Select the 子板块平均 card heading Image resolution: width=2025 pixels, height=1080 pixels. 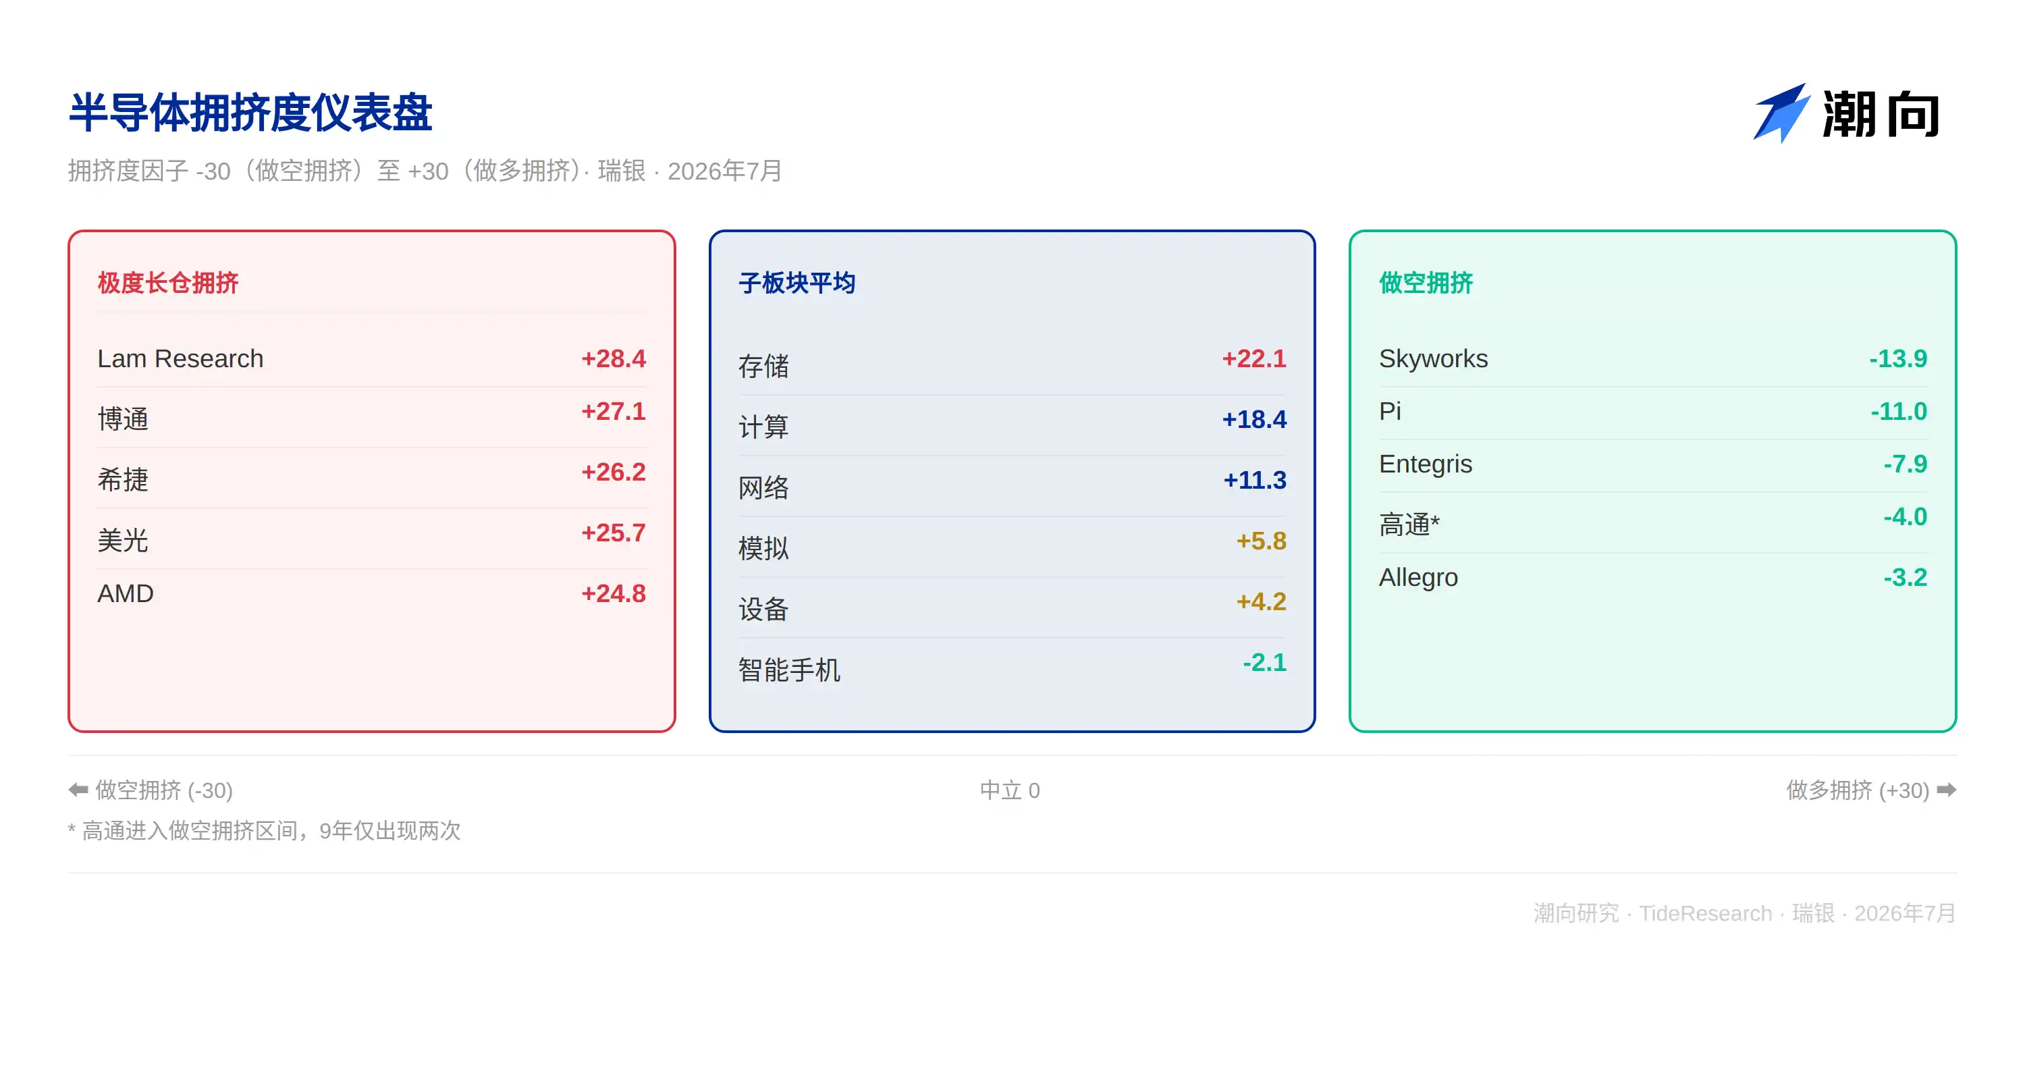pos(796,283)
